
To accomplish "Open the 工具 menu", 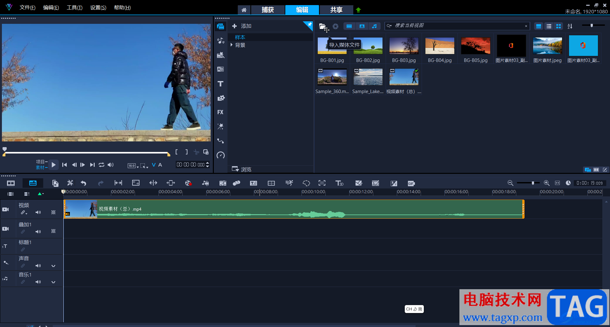I will click(74, 8).
